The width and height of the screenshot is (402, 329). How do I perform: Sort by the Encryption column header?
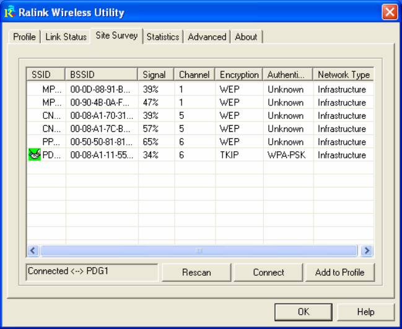[239, 74]
